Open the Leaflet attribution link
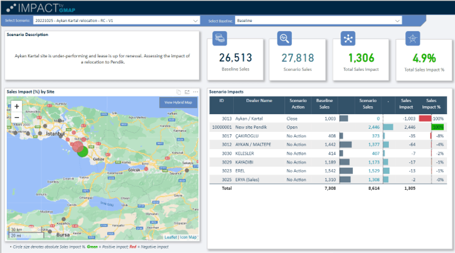The height and width of the screenshot is (253, 455). pos(171,237)
